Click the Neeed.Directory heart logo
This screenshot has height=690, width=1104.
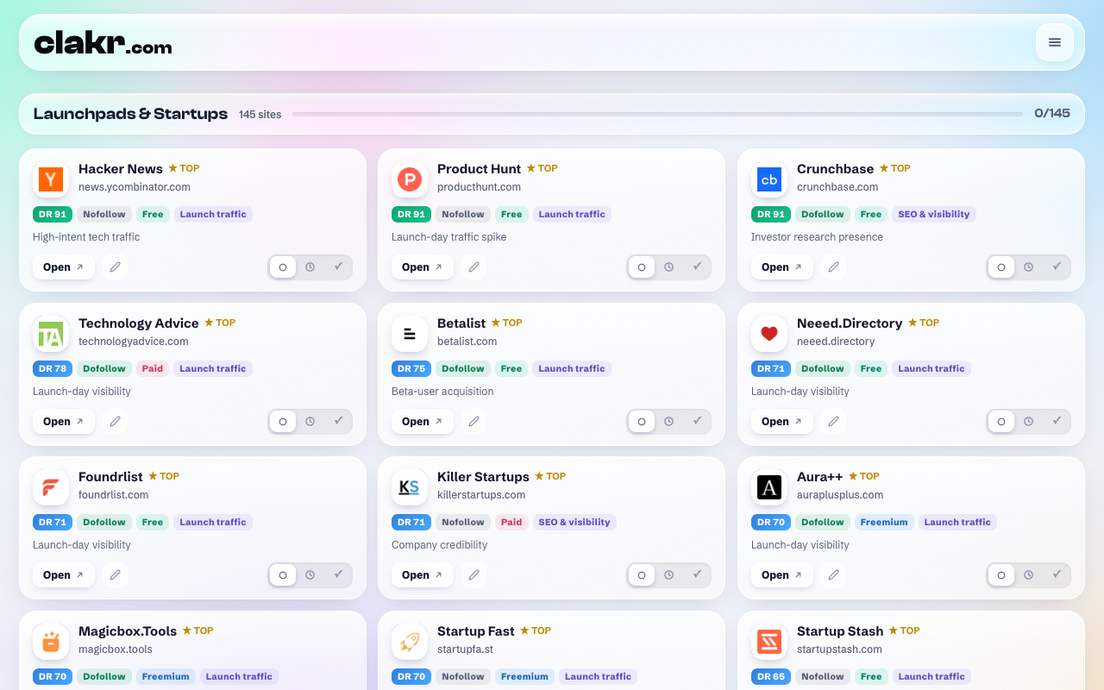tap(769, 334)
